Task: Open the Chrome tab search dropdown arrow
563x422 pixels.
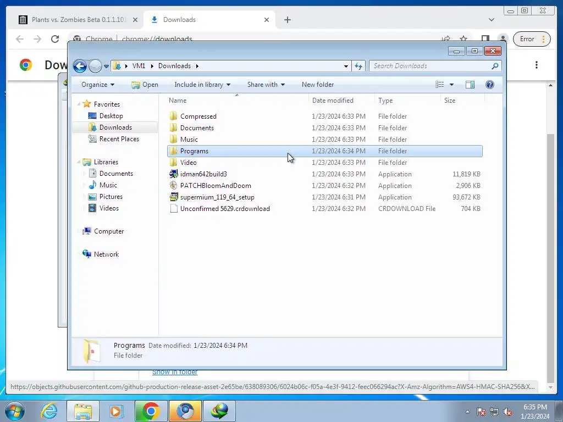Action: [491, 20]
